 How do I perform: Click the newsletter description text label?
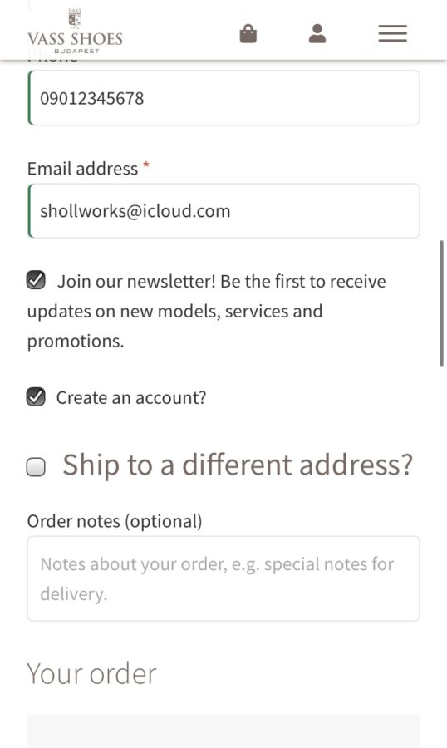tap(207, 311)
